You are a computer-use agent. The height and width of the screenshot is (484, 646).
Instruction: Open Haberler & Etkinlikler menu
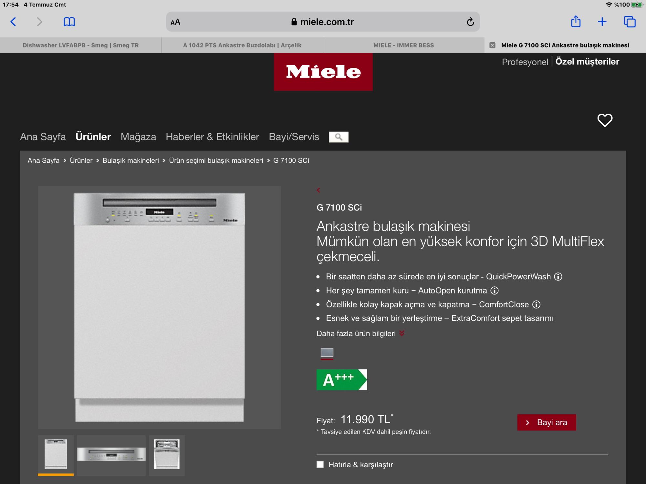point(212,137)
